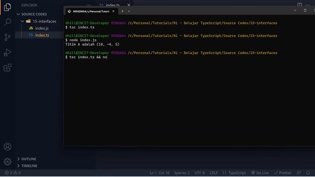Open editor more actions ellipsis
Image resolution: width=315 pixels, height=177 pixels.
[308, 5]
